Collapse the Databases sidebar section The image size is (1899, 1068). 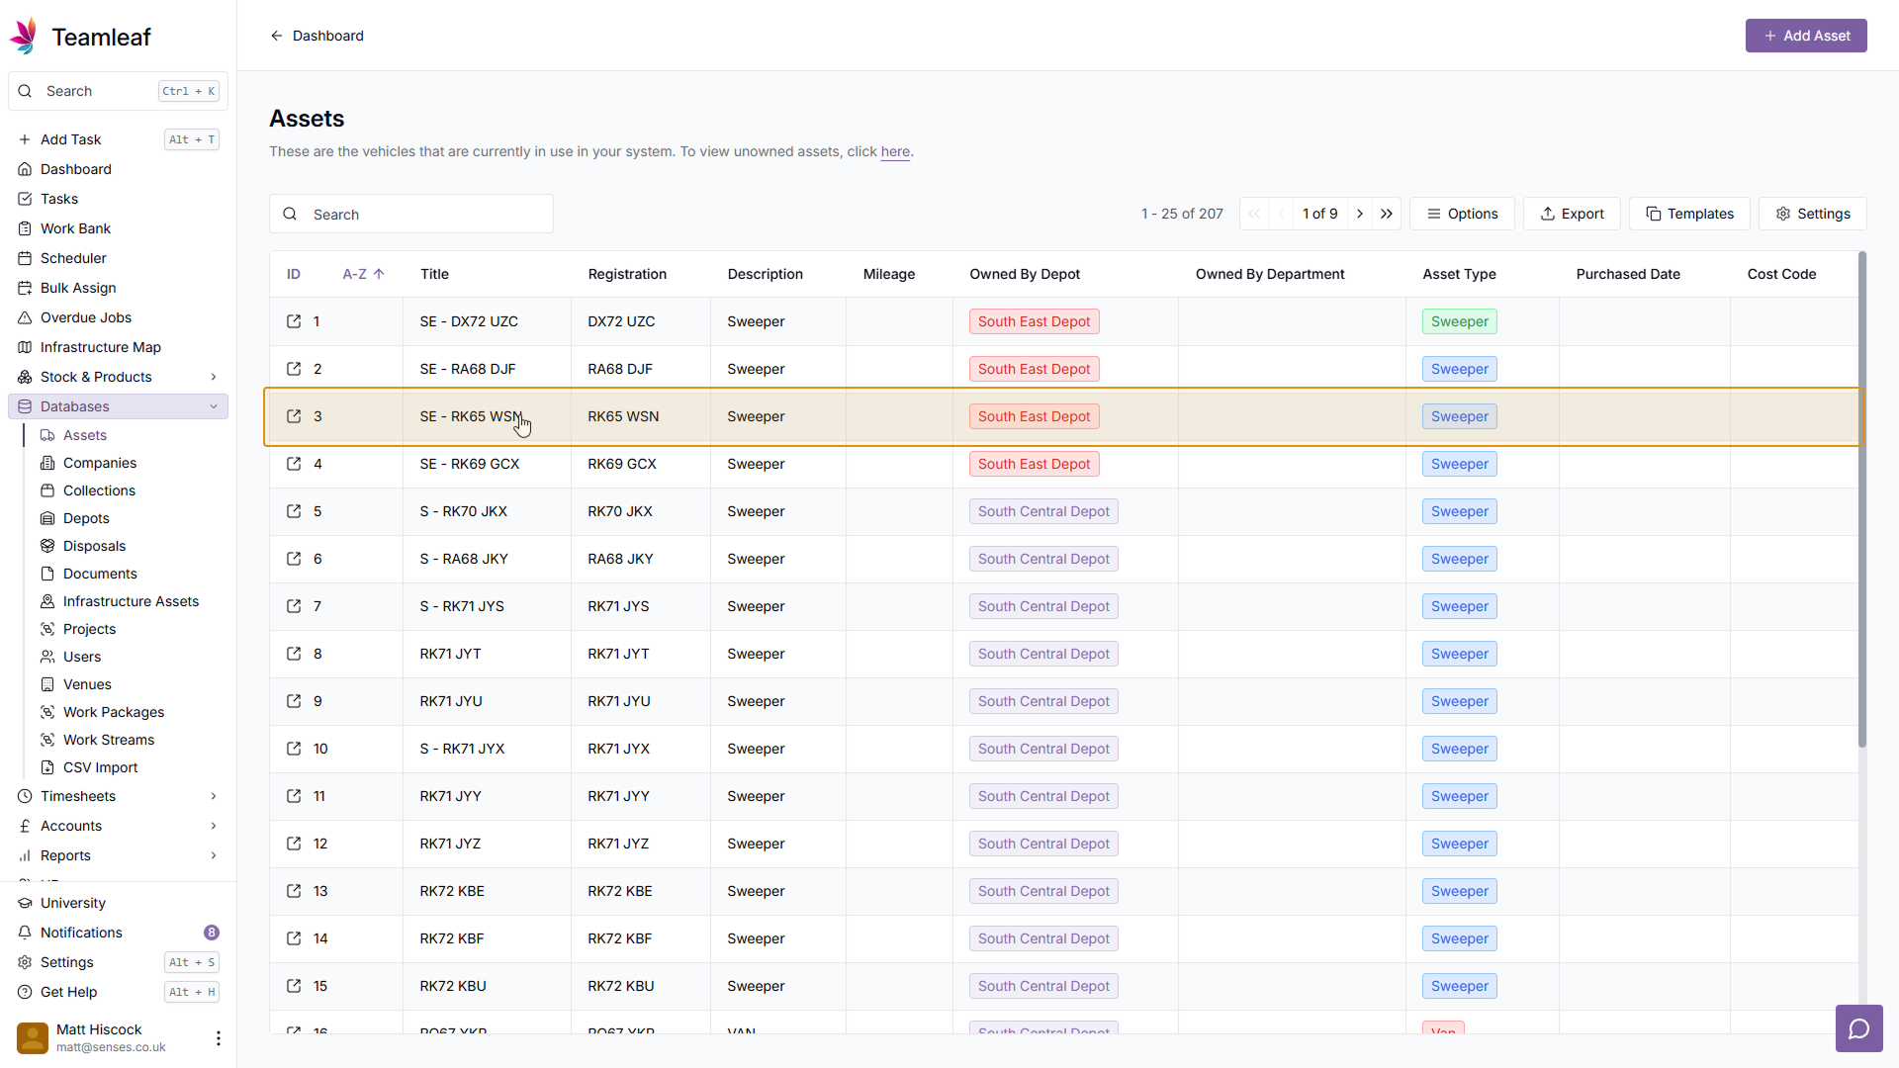pos(214,406)
